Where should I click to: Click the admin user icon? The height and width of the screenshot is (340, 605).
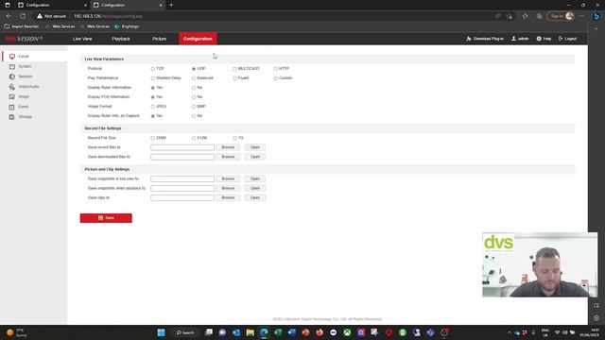[513, 39]
